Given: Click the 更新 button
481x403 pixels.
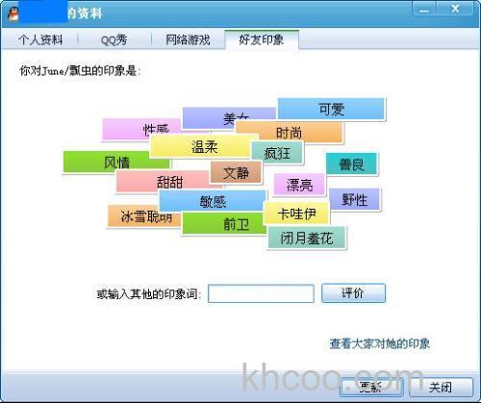Looking at the screenshot, I should 371,387.
